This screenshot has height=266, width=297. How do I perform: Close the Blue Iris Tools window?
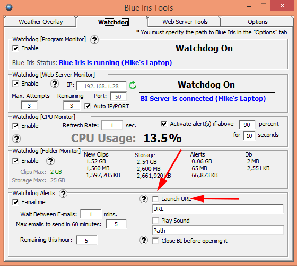coord(283,5)
